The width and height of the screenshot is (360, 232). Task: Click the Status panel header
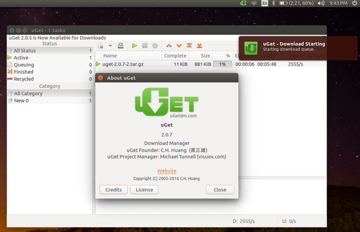50,44
